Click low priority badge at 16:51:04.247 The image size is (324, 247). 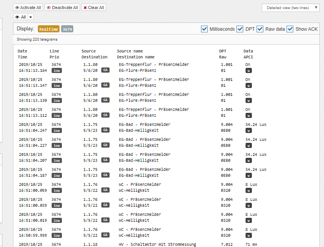(57, 130)
